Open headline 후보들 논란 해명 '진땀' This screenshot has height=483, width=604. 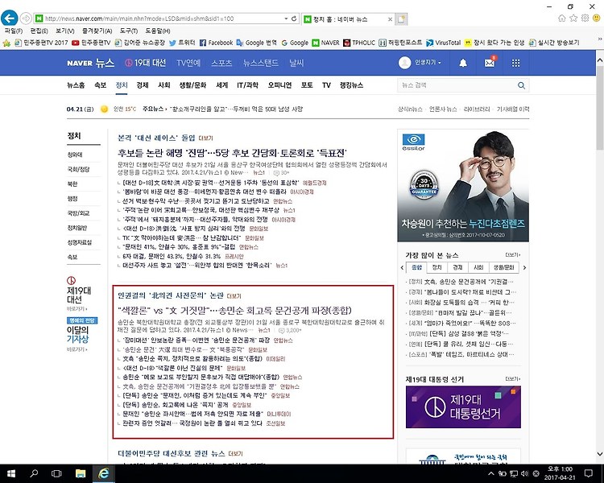(x=232, y=152)
